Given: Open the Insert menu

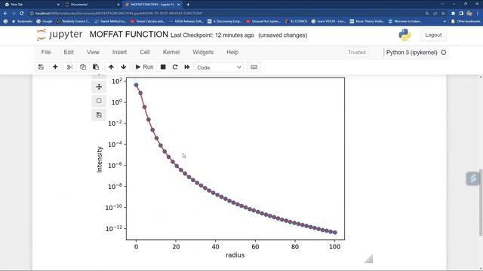Looking at the screenshot, I should pos(119,52).
